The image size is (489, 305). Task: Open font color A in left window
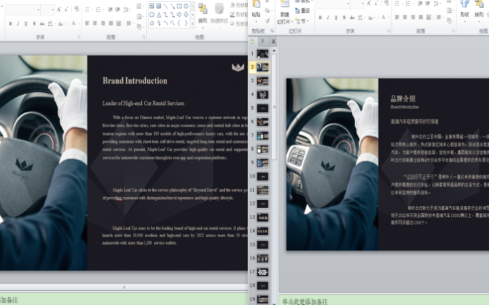(73, 24)
